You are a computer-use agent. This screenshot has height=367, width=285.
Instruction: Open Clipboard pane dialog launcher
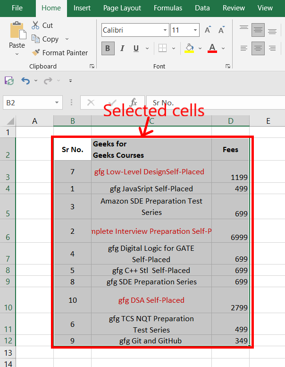[92, 66]
